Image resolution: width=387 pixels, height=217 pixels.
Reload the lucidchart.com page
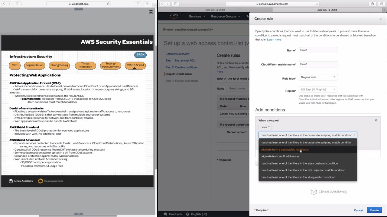(x=108, y=4)
